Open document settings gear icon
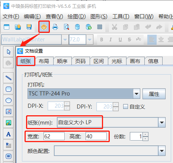Viewport: 173px width, 163px height. [44, 27]
